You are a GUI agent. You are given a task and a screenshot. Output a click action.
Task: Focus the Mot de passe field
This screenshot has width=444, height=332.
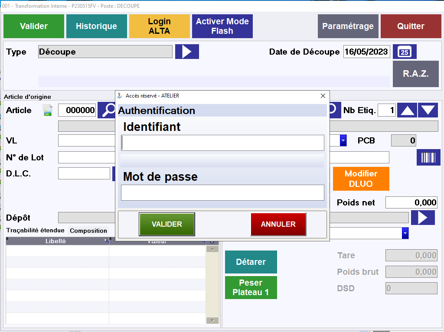(x=222, y=192)
